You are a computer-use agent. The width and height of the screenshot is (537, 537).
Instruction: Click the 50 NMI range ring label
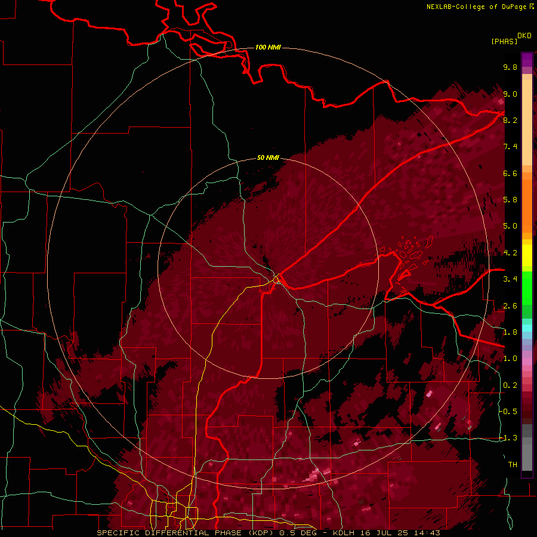click(268, 158)
